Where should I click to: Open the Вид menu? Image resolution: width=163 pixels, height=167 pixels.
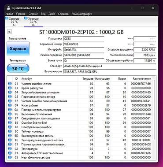(x=43, y=14)
